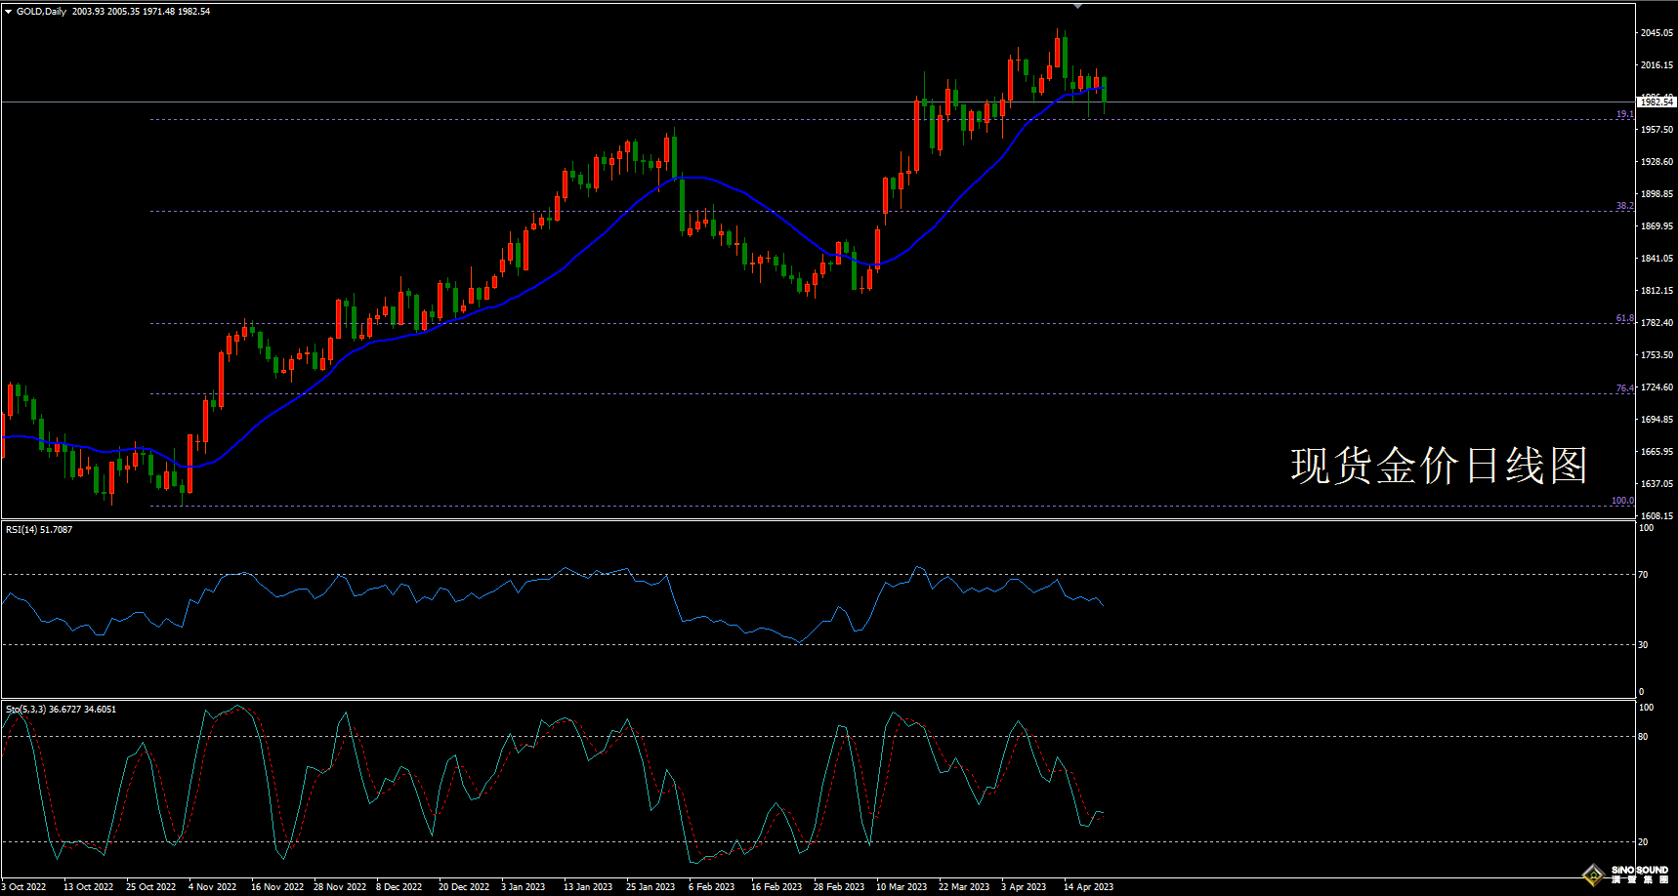Image resolution: width=1678 pixels, height=896 pixels.
Task: Click the 3 Oct 2022 date label
Action: coord(23,886)
